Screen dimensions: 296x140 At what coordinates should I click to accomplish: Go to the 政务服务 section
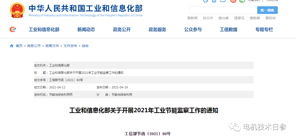pyautogui.click(x=157, y=30)
